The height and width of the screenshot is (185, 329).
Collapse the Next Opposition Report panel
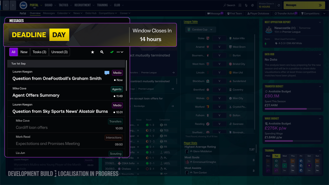pos(320,22)
